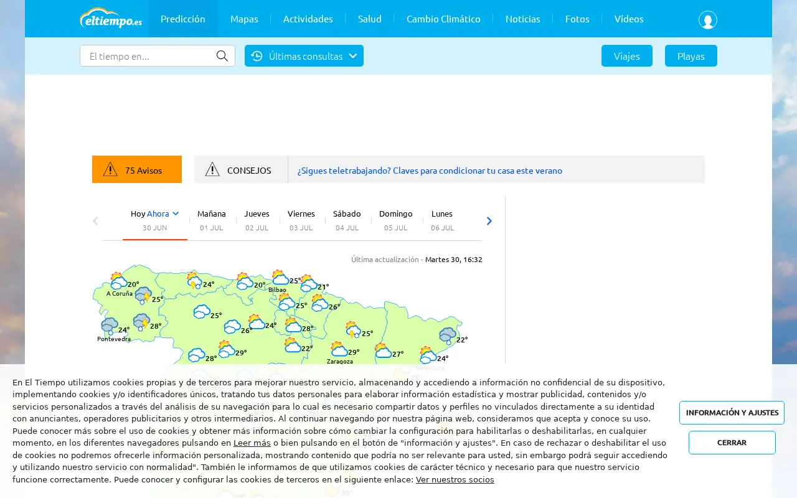Open cookie Información y ajustes
Image resolution: width=797 pixels, height=498 pixels.
[x=732, y=413]
